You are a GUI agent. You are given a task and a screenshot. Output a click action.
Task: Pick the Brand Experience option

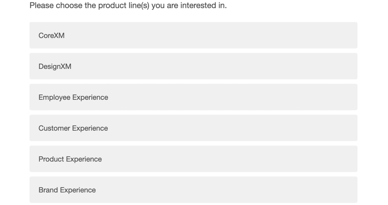[x=193, y=190]
